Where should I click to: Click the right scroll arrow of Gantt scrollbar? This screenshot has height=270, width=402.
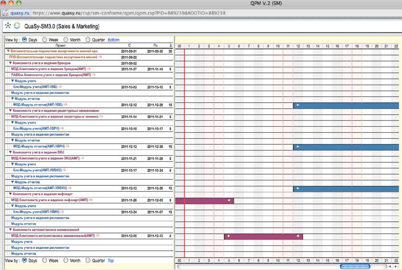396,266
